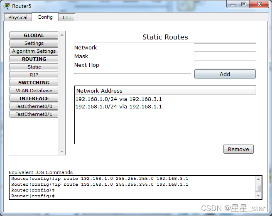The height and width of the screenshot is (216, 272).
Task: Switch to the Physical tab
Action: point(18,17)
